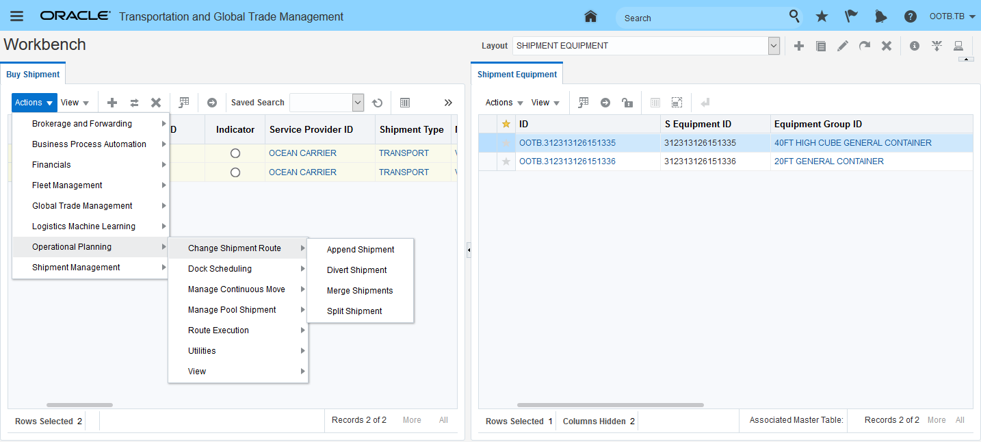Click favorite star column header in Shipment Equipment
Viewport: 981px width, 442px height.
[506, 124]
